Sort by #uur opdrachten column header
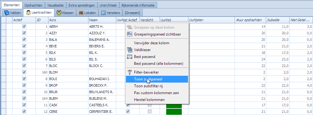This screenshot has width=313, height=115. [x=251, y=20]
